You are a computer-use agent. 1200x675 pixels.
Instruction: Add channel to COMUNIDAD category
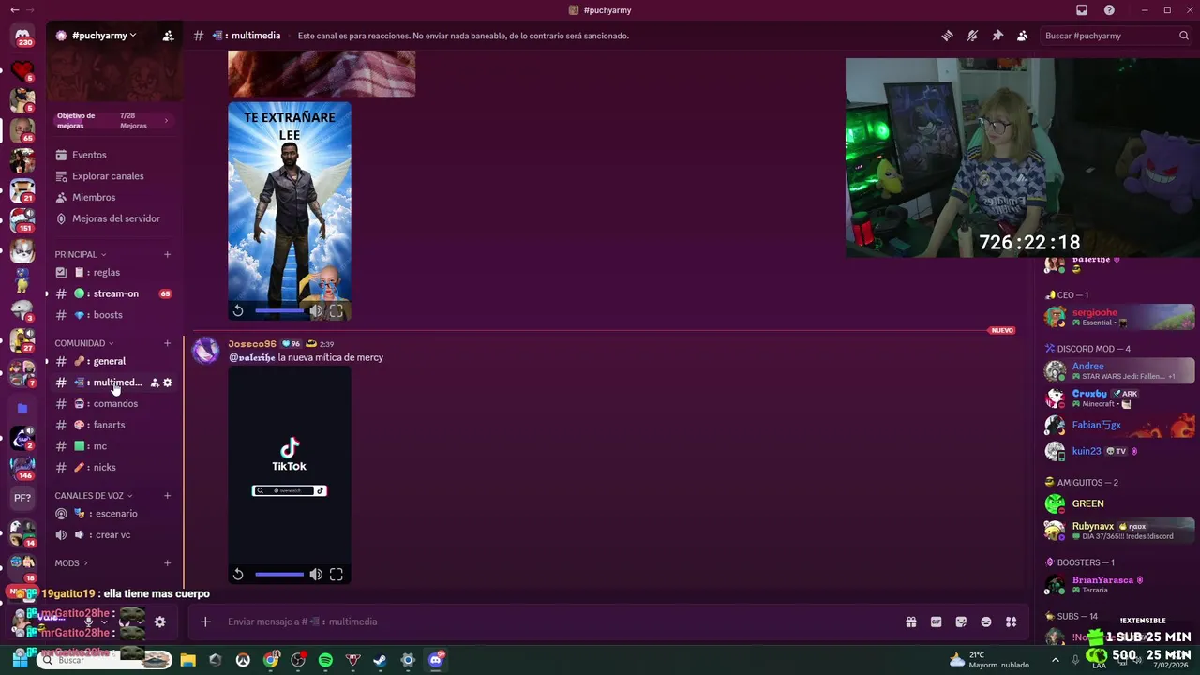coord(168,343)
